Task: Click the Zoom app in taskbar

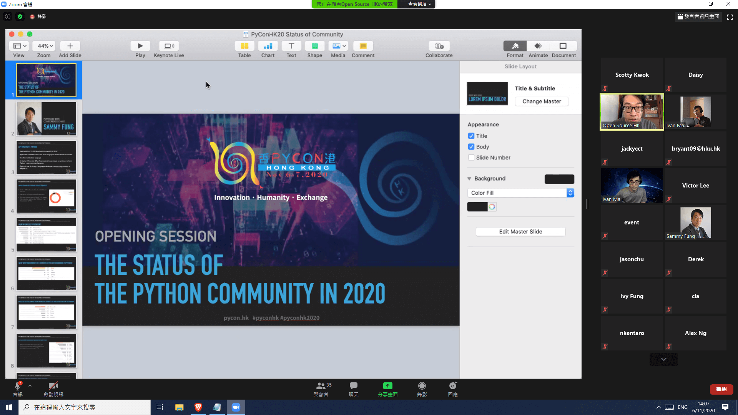Action: (236, 407)
